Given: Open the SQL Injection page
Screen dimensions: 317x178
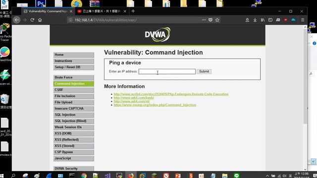Looking at the screenshot, I should point(74,115).
